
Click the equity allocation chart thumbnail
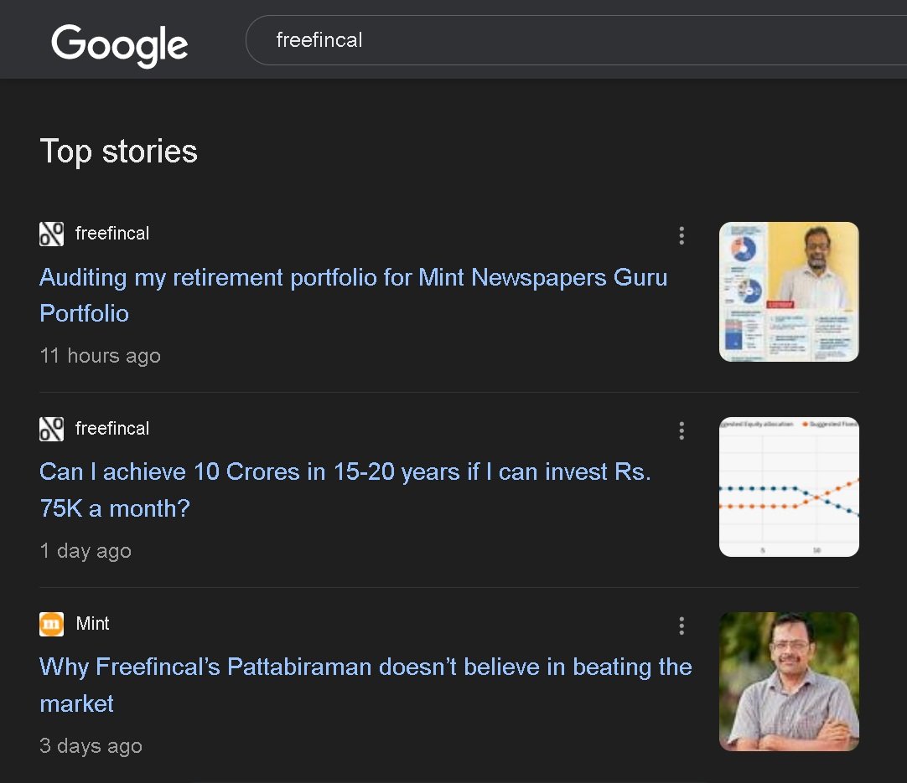(x=789, y=487)
